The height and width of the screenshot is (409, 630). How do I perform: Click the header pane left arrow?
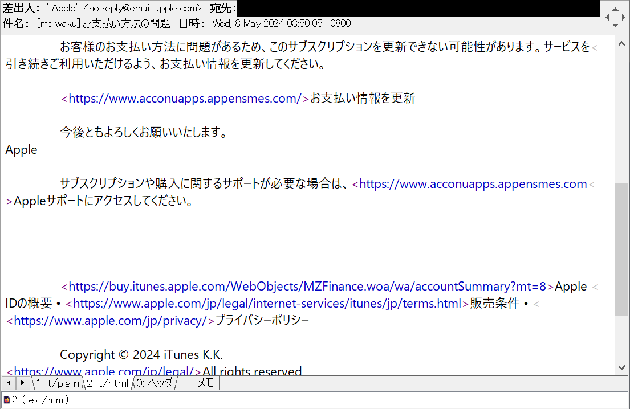(608, 17)
